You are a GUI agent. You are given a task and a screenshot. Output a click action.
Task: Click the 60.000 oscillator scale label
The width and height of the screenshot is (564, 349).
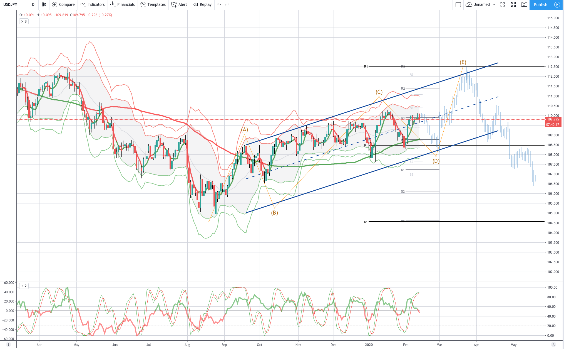pyautogui.click(x=9, y=283)
